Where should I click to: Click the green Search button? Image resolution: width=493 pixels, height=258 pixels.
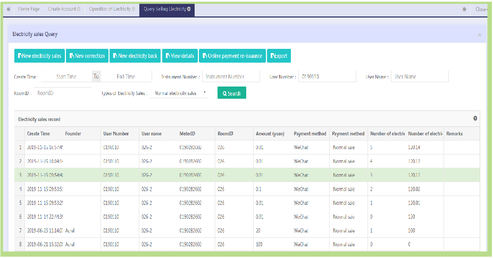coord(231,93)
